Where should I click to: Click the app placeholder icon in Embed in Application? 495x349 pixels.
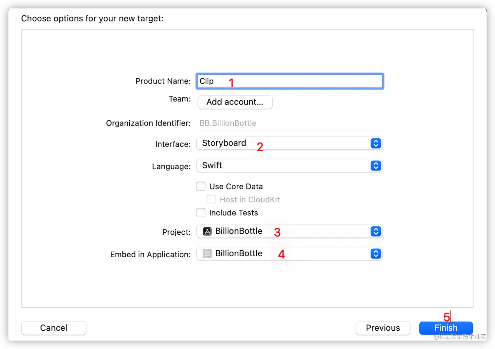point(207,254)
